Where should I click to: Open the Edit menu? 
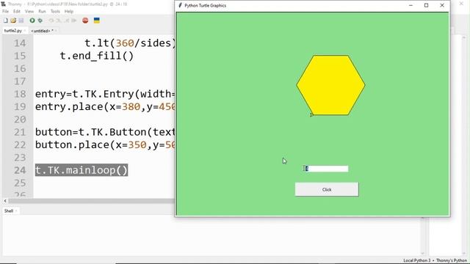click(17, 12)
